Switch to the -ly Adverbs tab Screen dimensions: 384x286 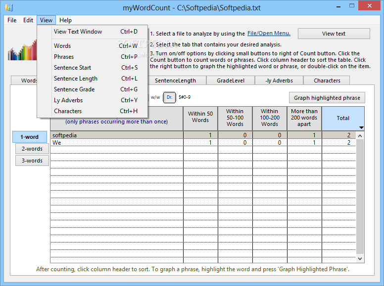[279, 81]
